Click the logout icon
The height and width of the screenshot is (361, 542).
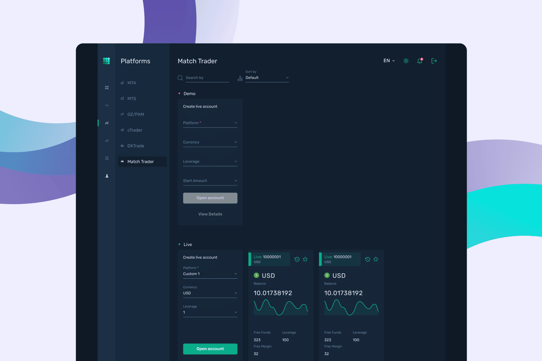coord(434,61)
